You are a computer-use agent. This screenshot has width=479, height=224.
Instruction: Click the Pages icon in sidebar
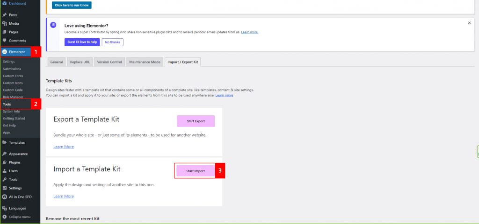(x=4, y=32)
